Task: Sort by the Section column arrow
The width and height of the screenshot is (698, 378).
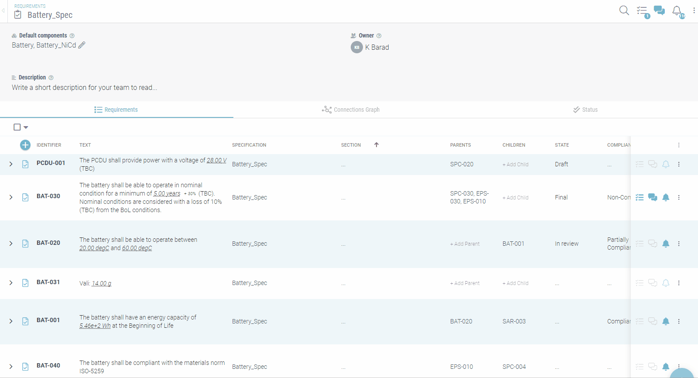Action: point(376,145)
